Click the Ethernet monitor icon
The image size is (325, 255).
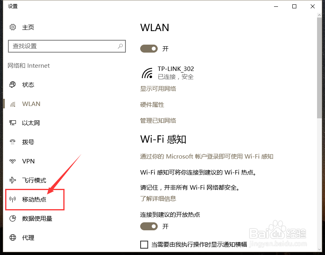click(12, 123)
